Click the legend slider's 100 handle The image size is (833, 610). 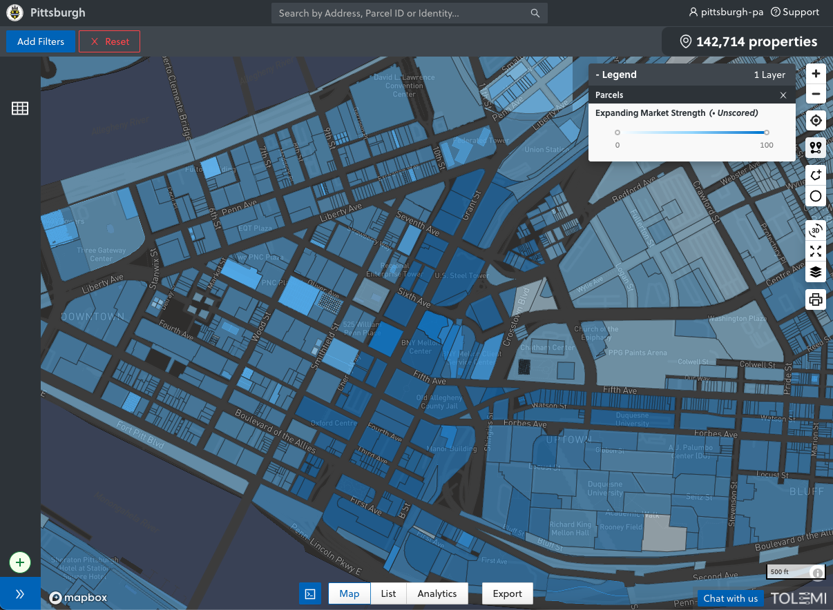(767, 132)
